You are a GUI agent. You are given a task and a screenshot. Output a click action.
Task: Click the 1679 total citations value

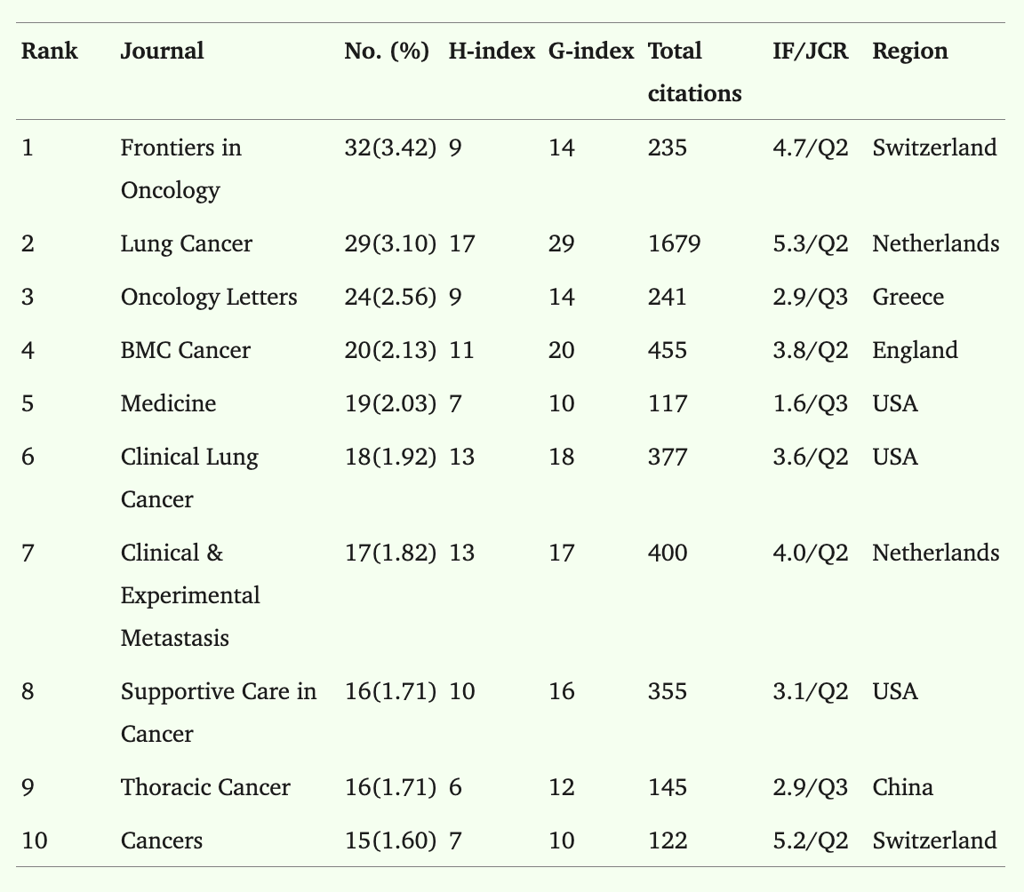point(674,244)
